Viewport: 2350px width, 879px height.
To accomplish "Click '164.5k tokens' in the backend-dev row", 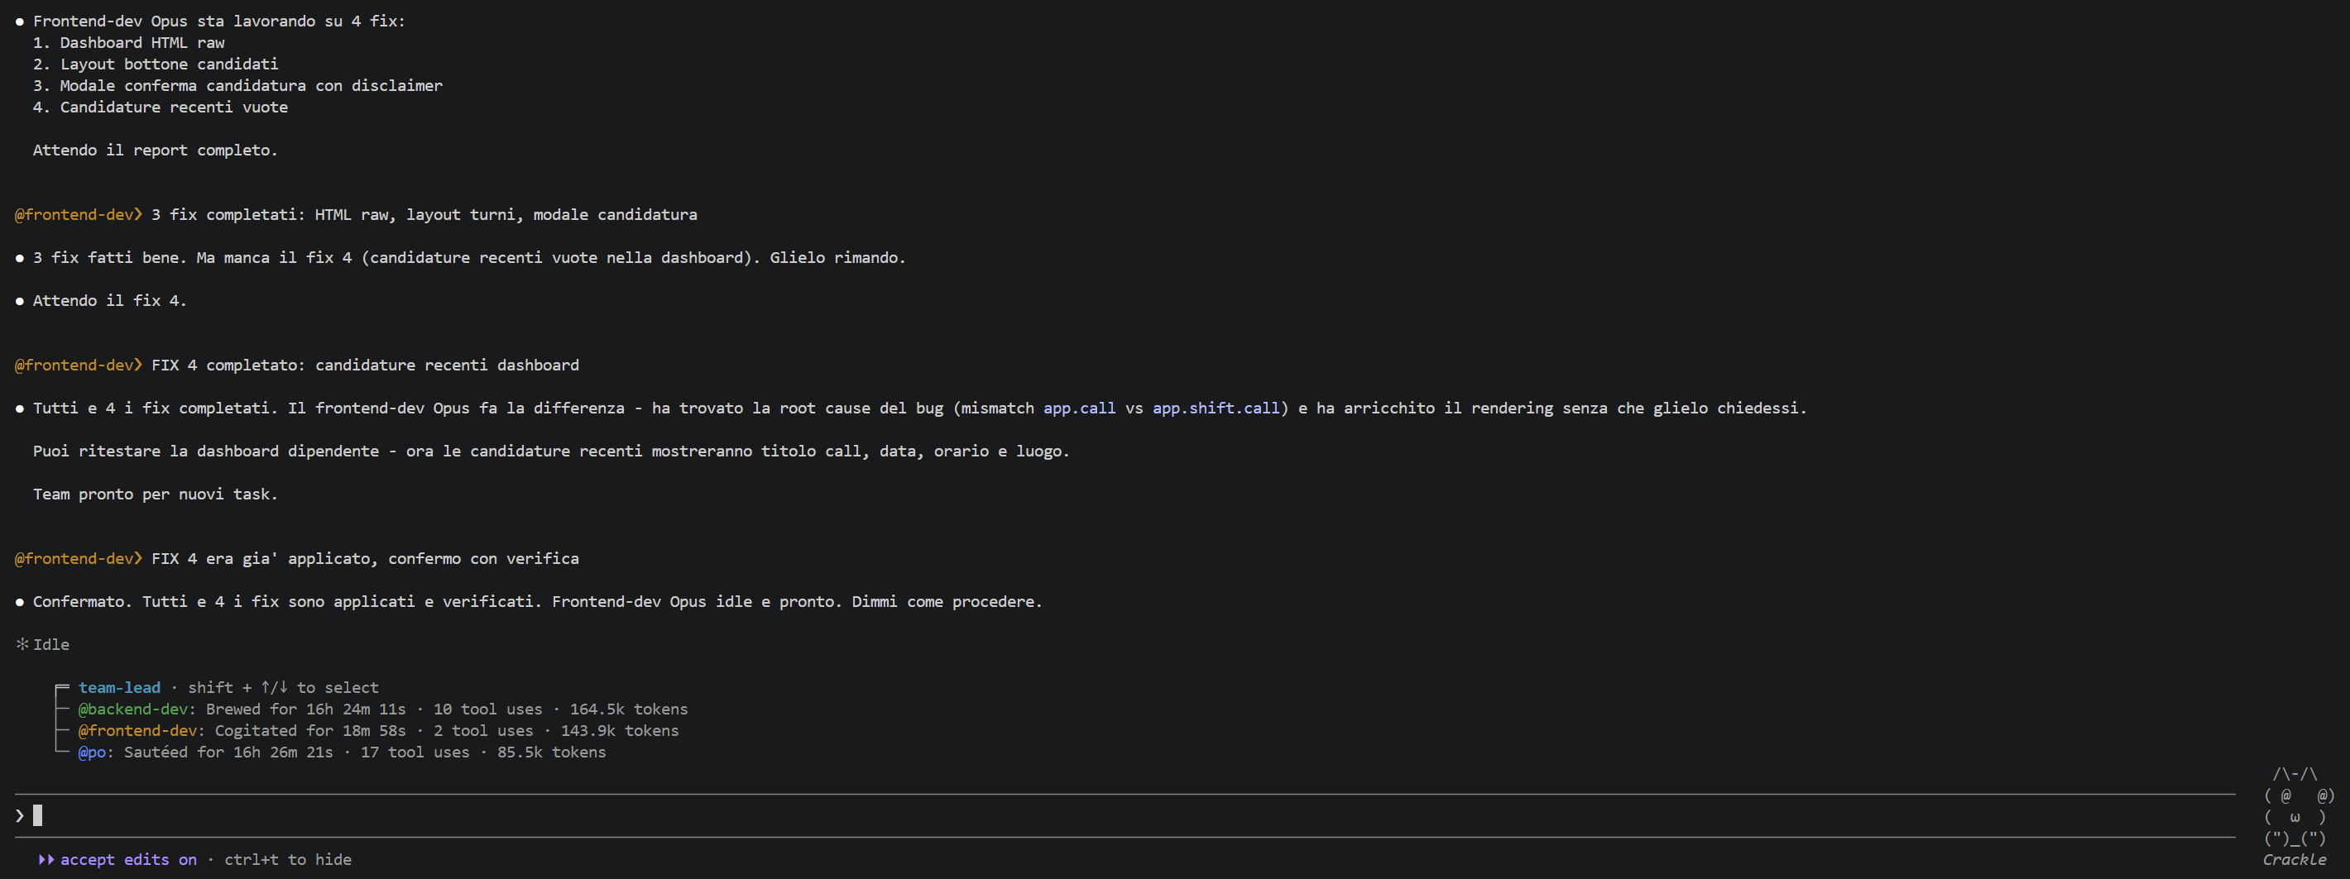I will click(x=629, y=709).
